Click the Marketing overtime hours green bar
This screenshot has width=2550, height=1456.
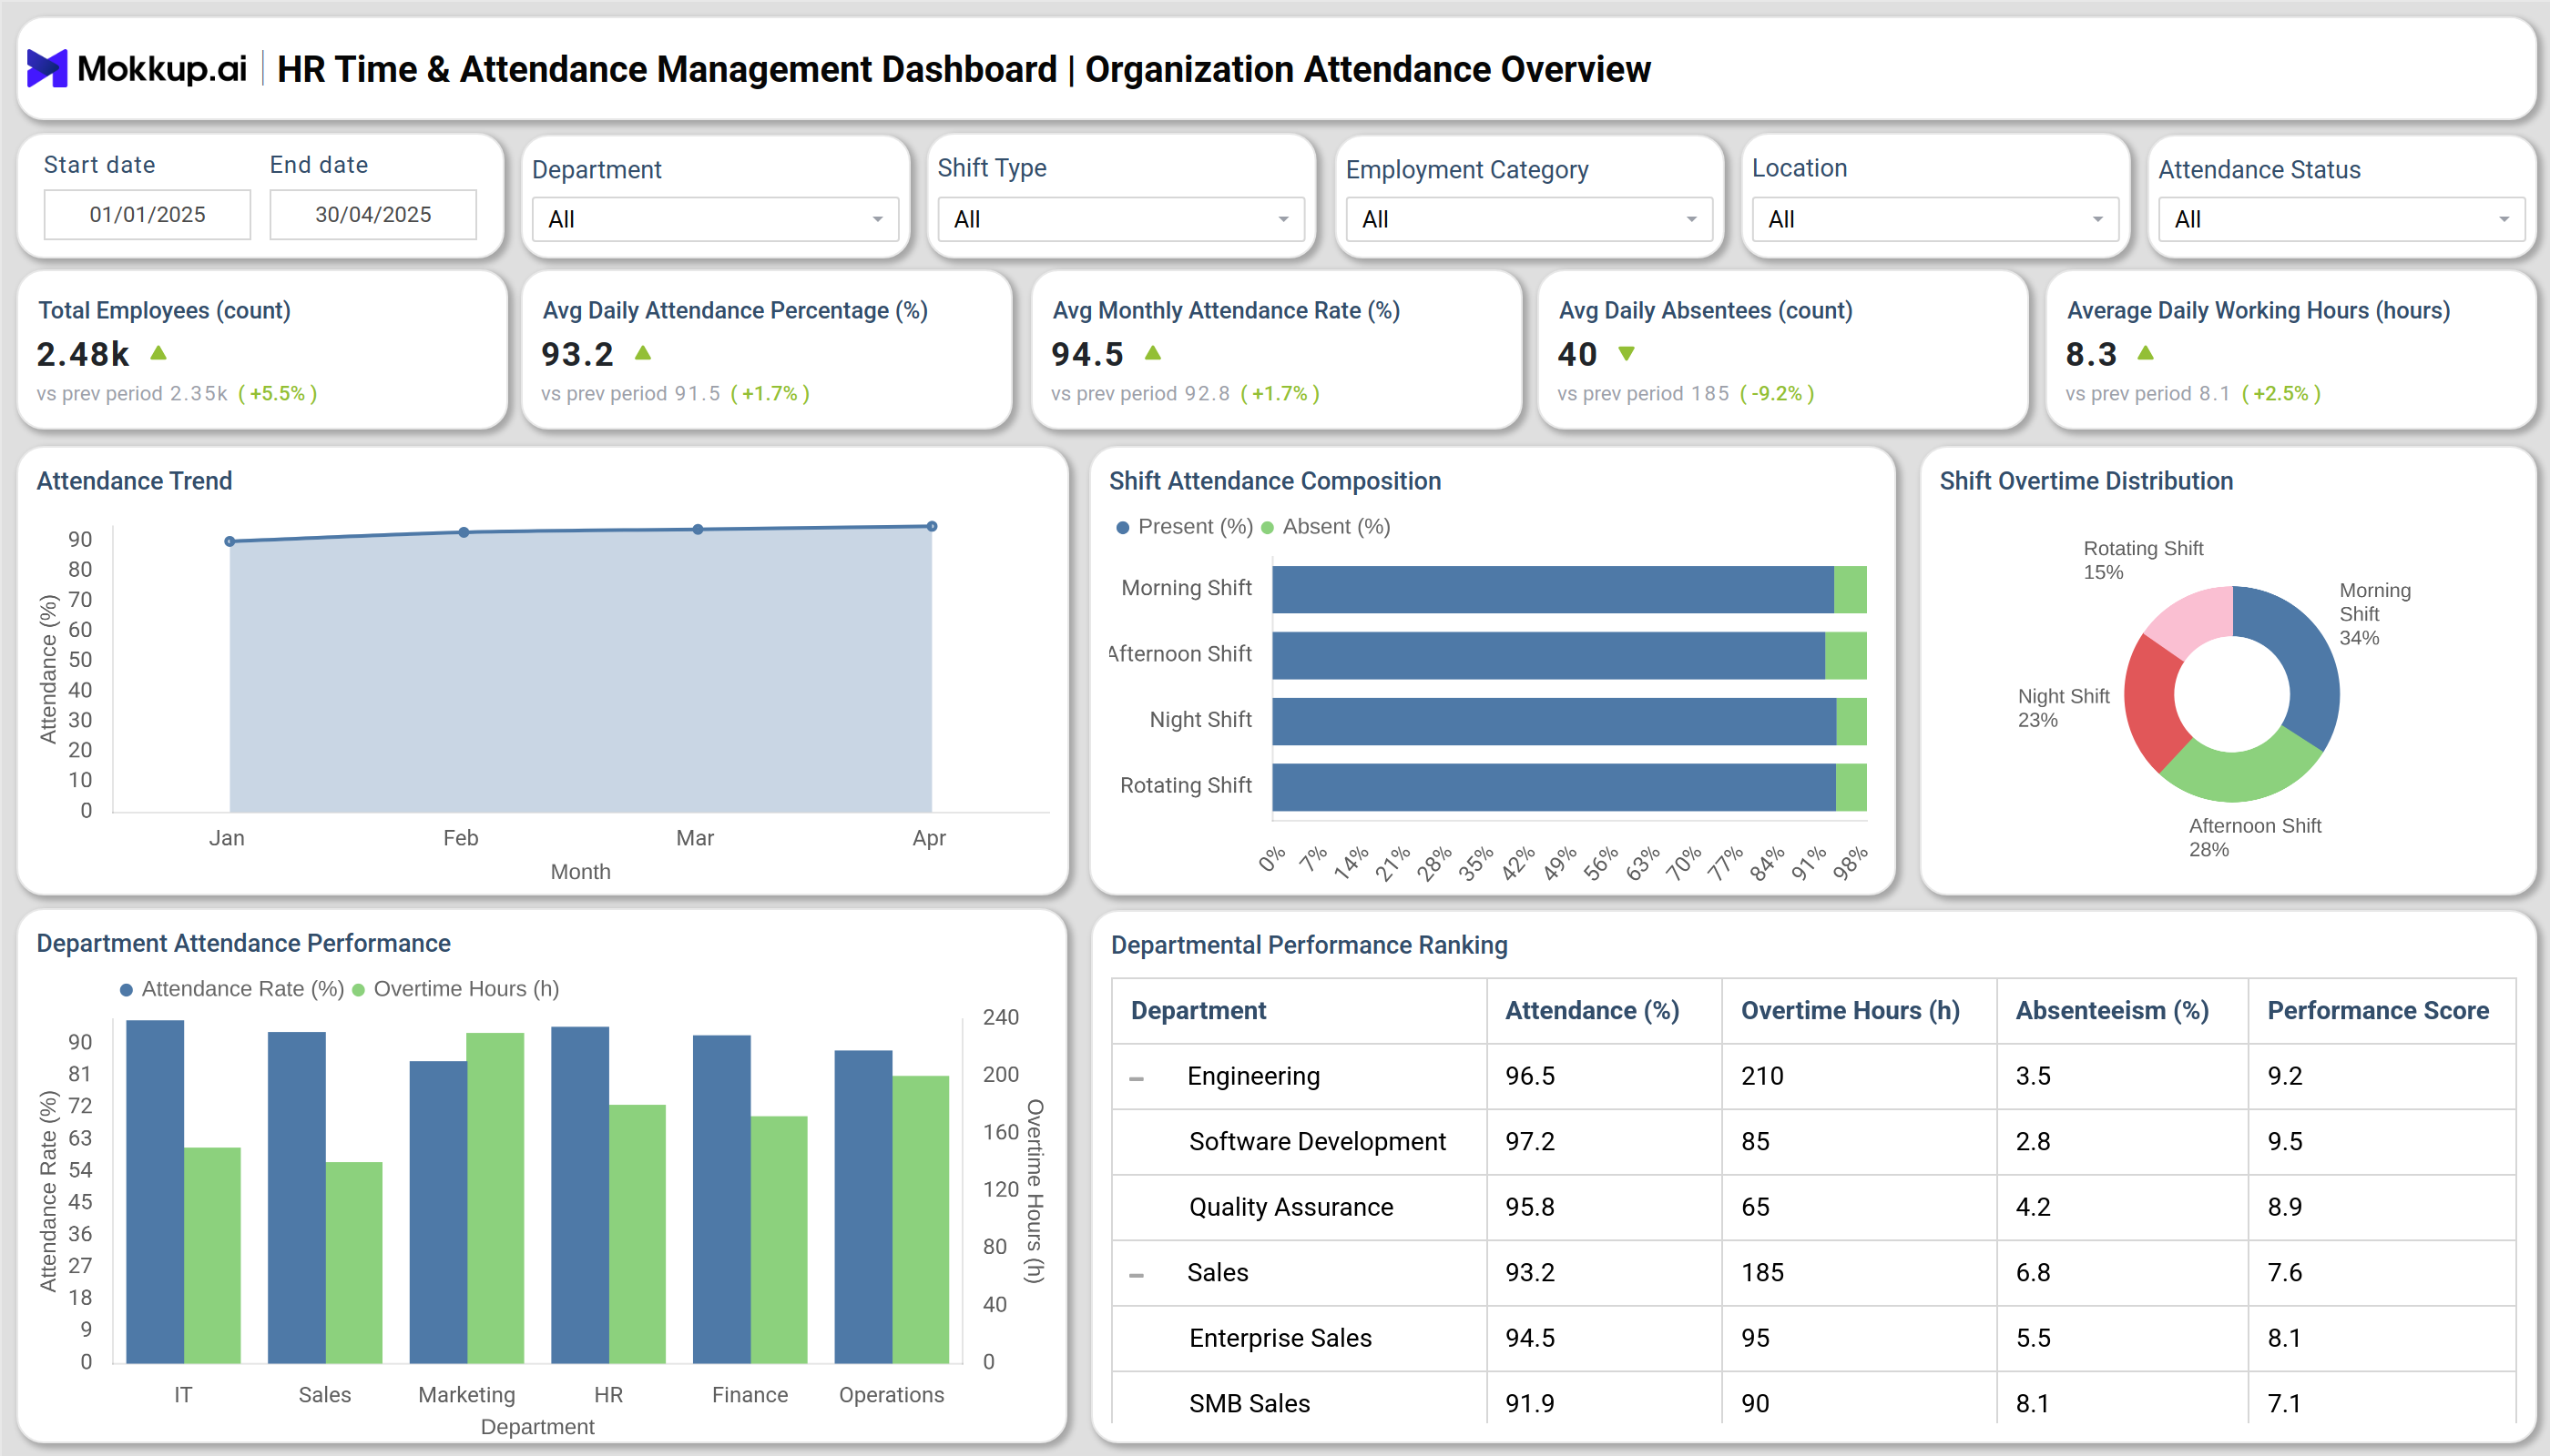[x=495, y=1198]
